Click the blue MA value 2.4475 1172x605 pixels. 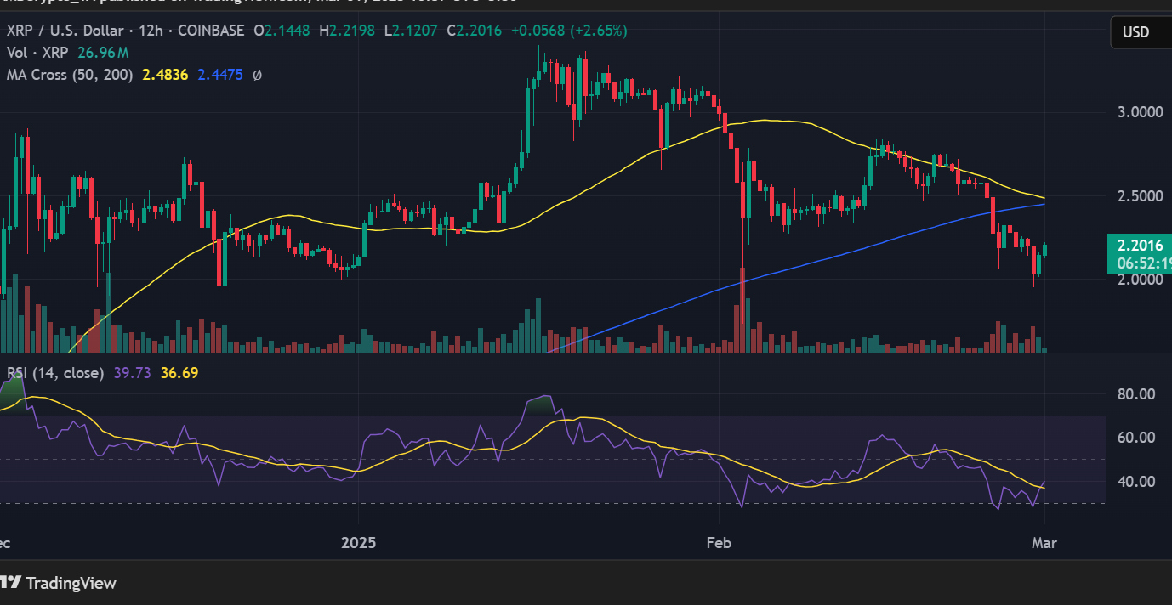[x=220, y=75]
